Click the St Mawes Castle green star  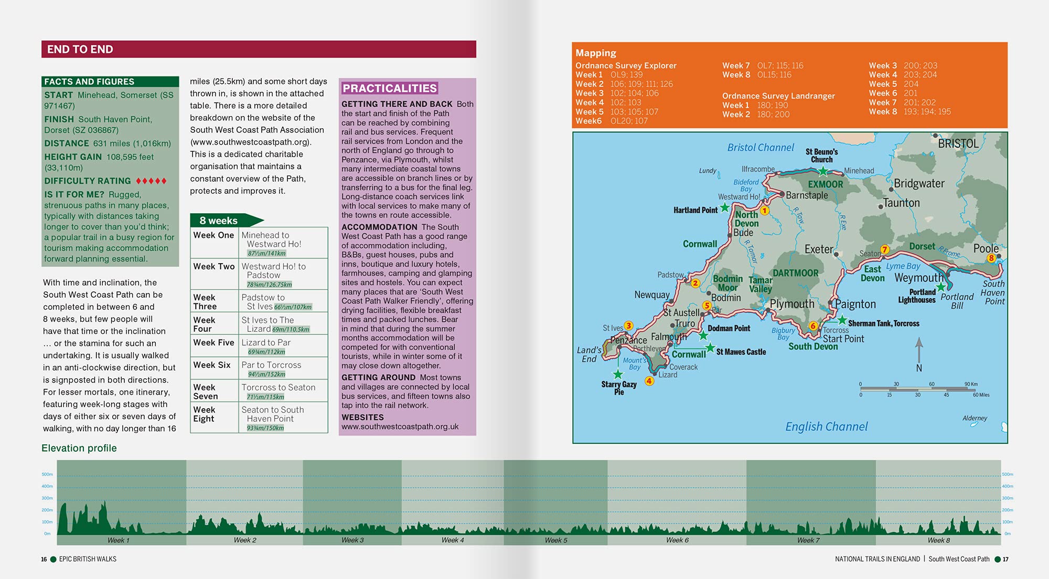710,348
